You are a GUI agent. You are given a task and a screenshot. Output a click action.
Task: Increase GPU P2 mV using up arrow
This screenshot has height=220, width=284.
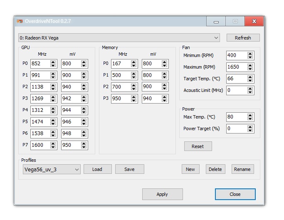coord(84,85)
